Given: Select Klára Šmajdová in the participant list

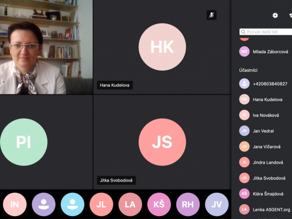Looking at the screenshot, I should pyautogui.click(x=266, y=194).
